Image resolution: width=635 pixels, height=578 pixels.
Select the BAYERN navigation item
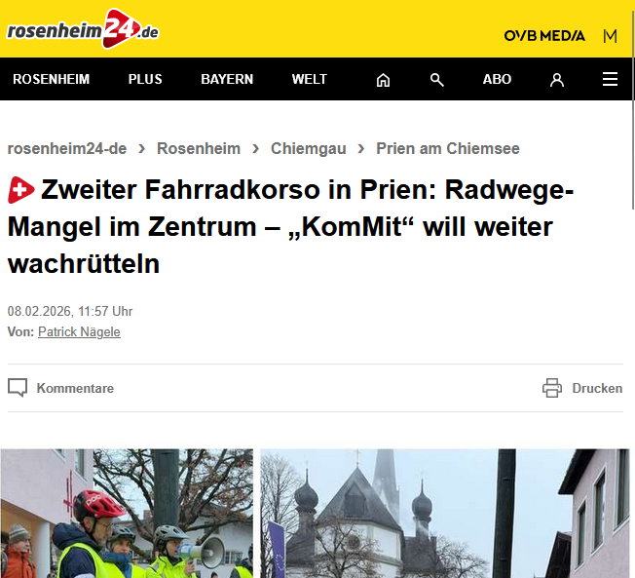click(x=227, y=79)
